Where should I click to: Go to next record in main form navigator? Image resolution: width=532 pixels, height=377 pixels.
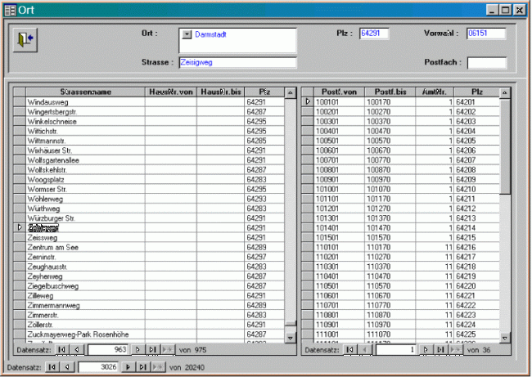[128, 368]
